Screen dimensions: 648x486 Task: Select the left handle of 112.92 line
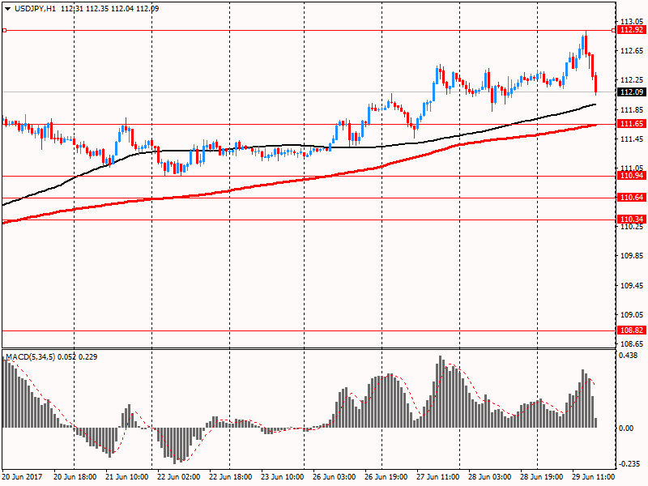click(x=4, y=30)
